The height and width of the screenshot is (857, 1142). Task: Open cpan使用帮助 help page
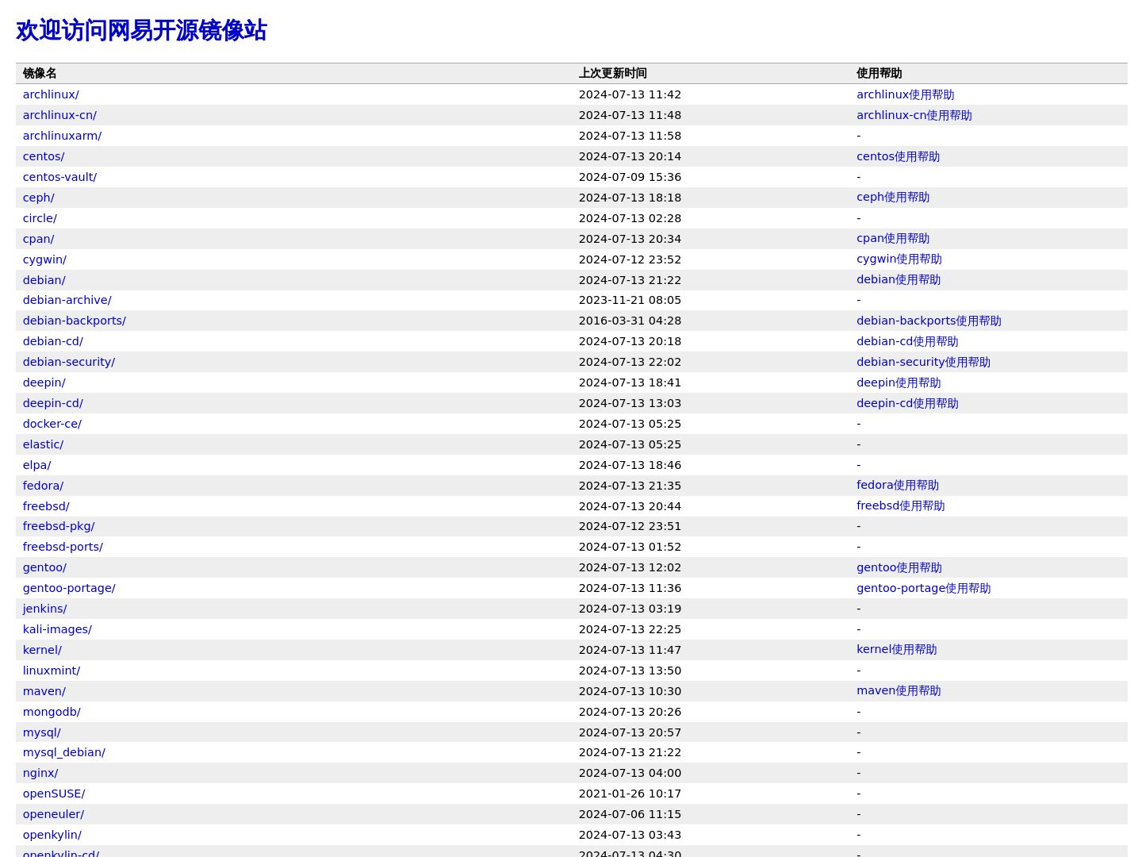893,238
